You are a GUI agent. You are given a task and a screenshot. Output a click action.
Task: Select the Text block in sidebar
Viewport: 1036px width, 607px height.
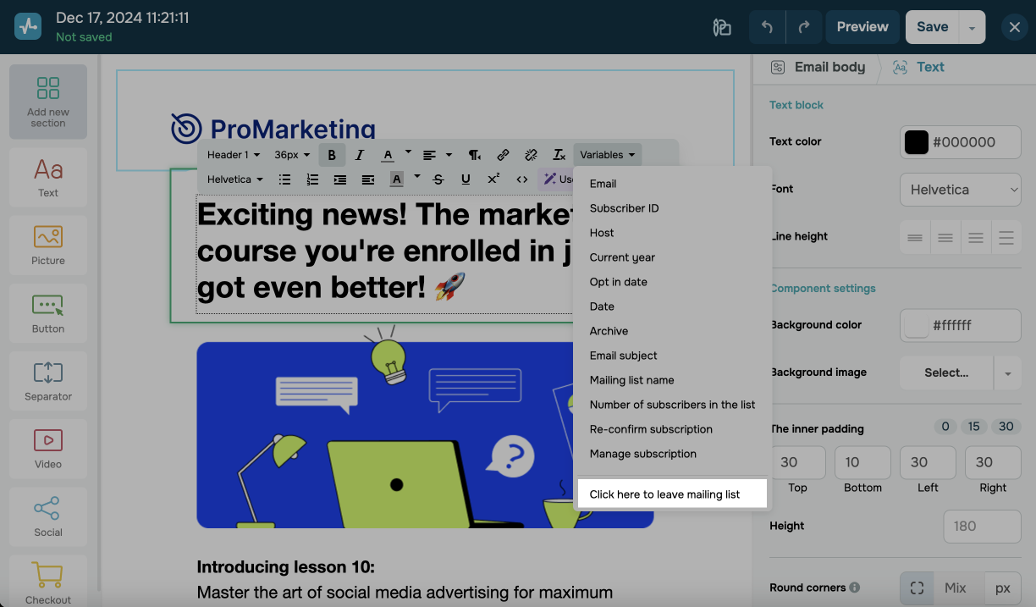[x=48, y=178]
